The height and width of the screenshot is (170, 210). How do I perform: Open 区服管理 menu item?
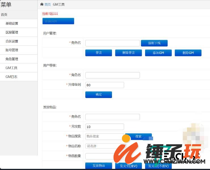(x=12, y=32)
